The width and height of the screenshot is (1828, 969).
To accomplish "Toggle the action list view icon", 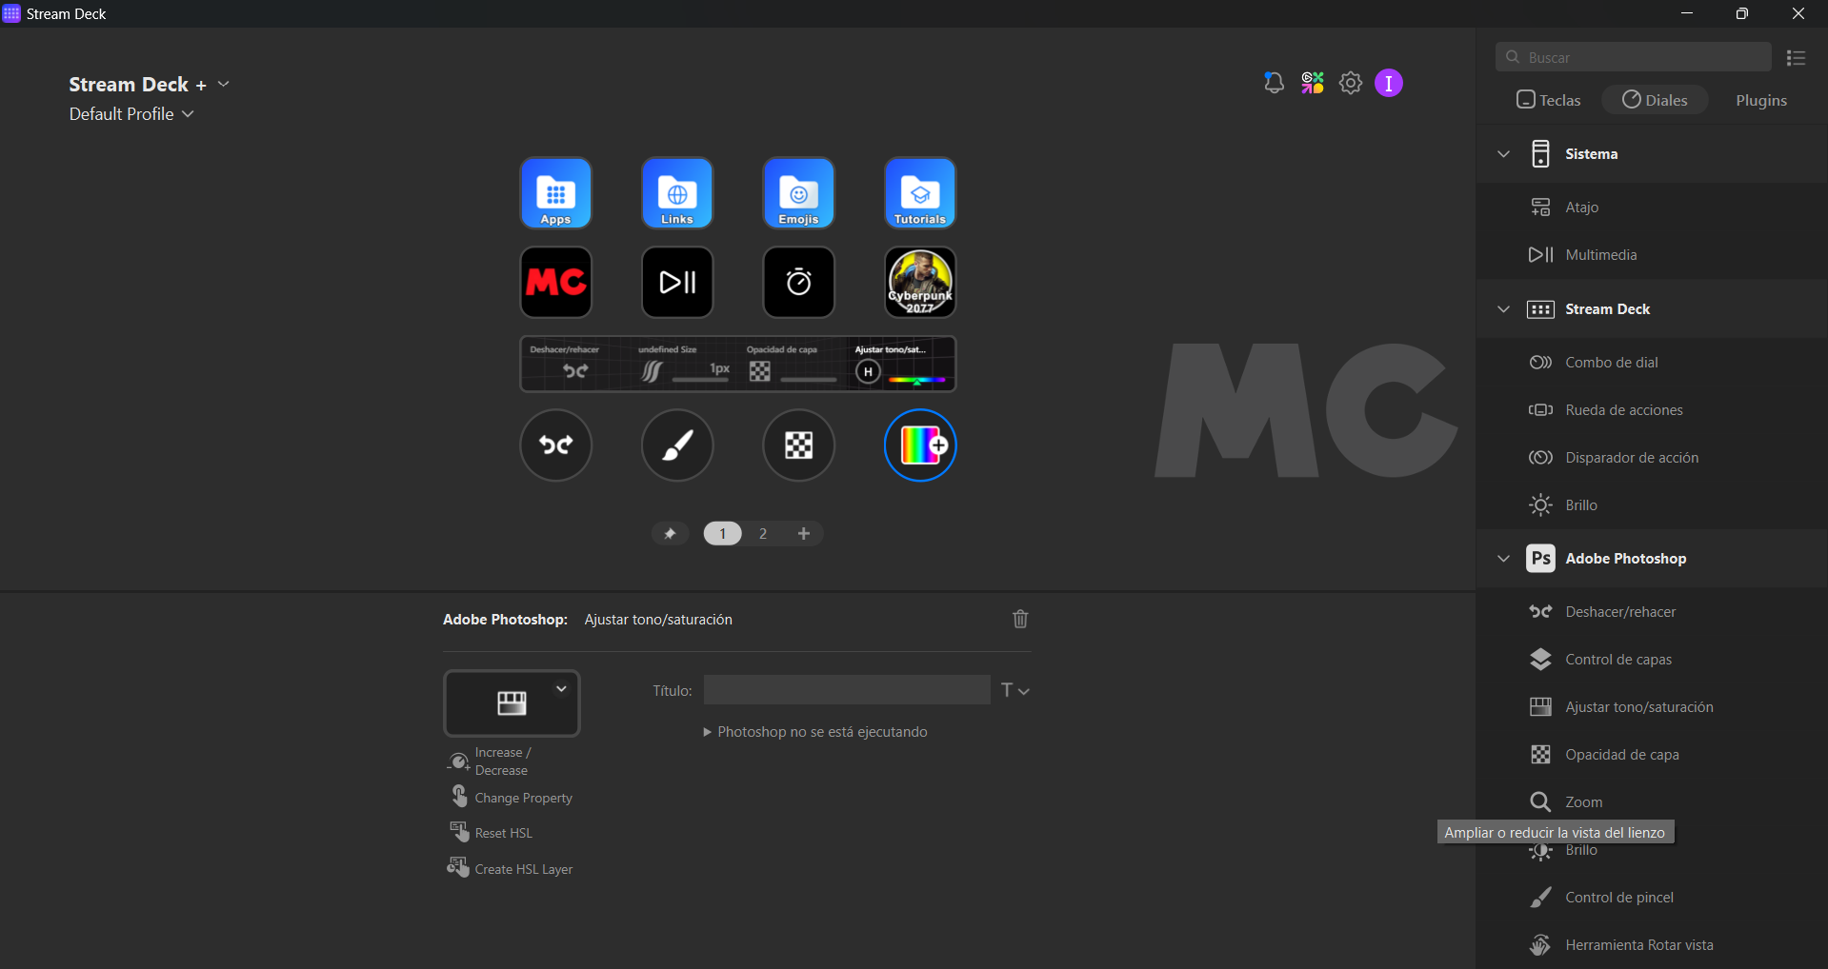I will pyautogui.click(x=1796, y=58).
